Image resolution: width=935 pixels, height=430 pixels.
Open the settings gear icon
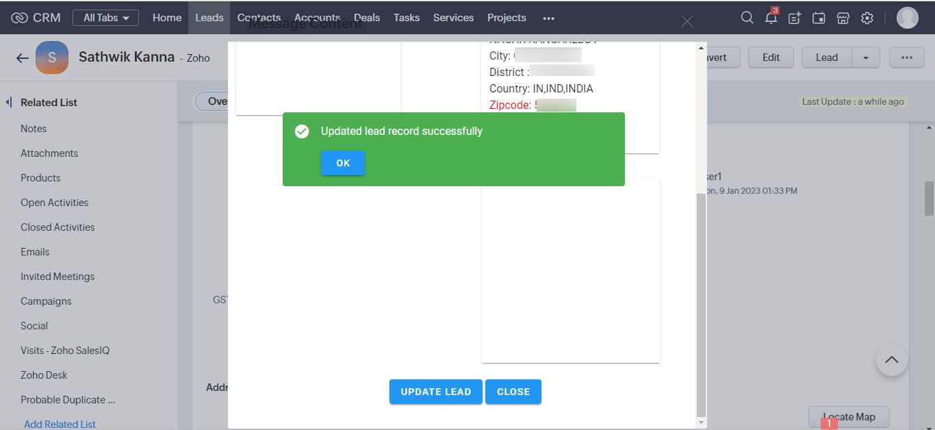[x=867, y=18]
